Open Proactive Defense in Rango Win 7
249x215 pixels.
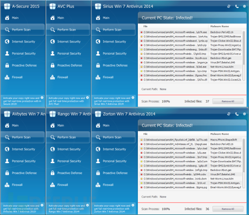click(70, 173)
